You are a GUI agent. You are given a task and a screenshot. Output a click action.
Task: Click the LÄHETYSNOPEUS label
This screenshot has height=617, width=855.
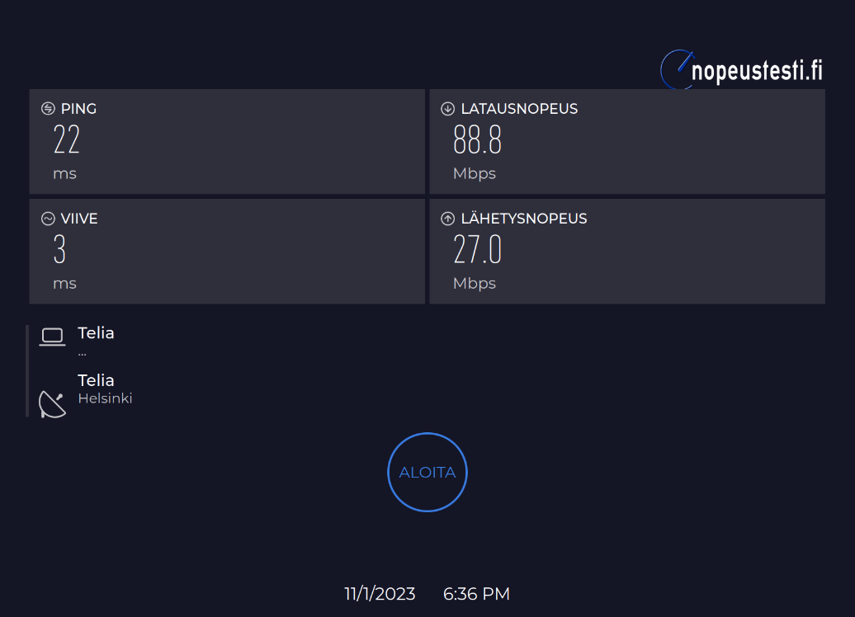tap(524, 219)
